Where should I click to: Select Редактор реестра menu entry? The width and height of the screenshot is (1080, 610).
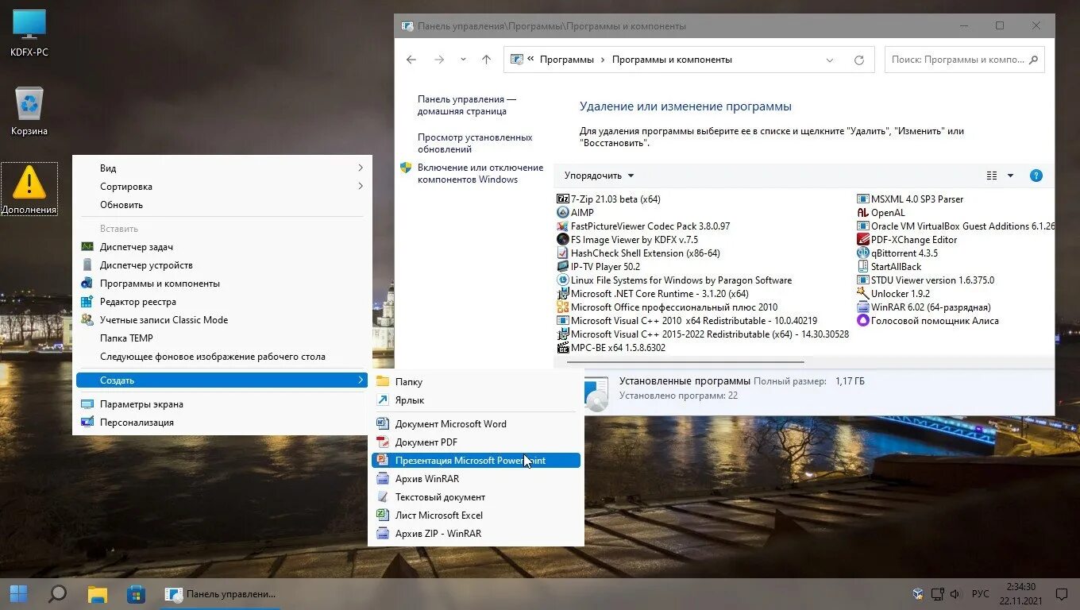[222, 302]
